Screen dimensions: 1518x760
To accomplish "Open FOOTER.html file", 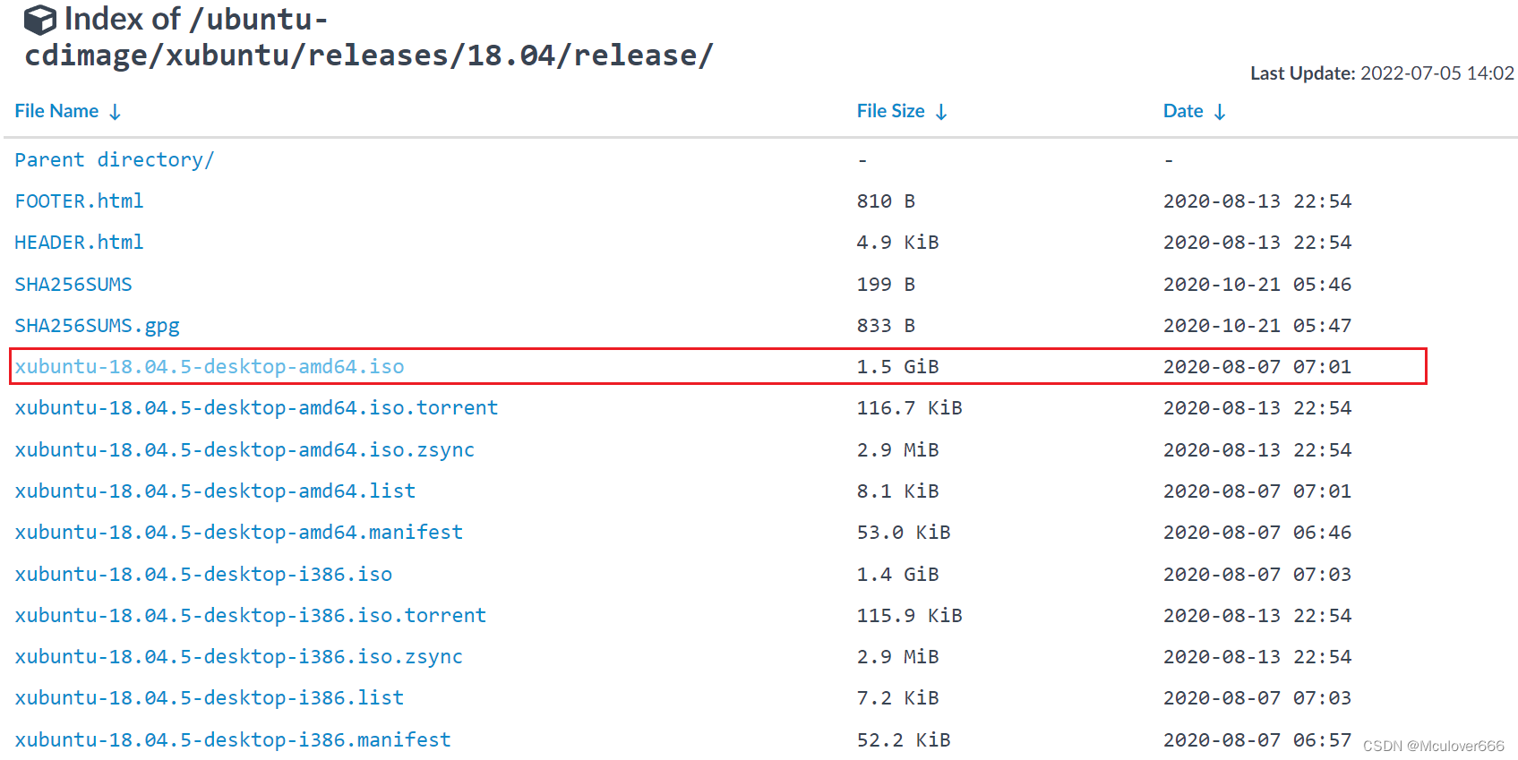I will click(x=79, y=201).
